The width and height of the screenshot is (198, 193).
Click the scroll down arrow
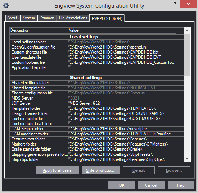pos(187,159)
